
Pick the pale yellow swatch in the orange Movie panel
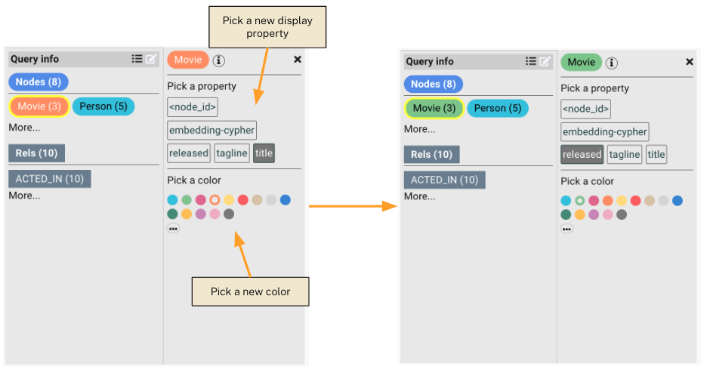(x=229, y=200)
